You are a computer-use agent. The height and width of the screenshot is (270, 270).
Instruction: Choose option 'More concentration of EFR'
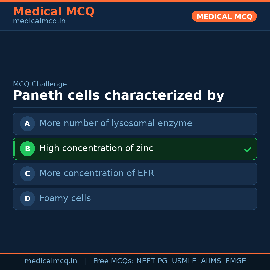(97, 173)
